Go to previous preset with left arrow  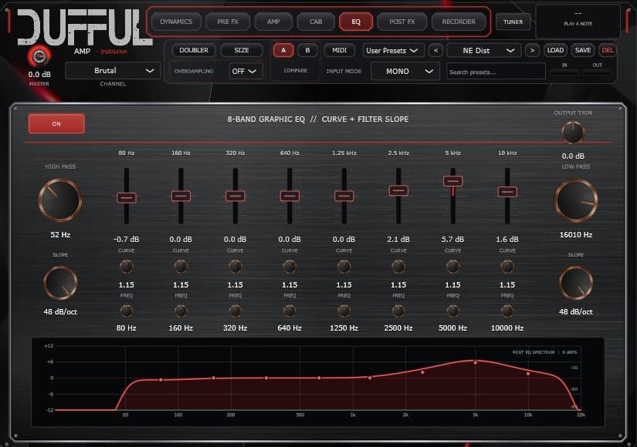coord(436,50)
